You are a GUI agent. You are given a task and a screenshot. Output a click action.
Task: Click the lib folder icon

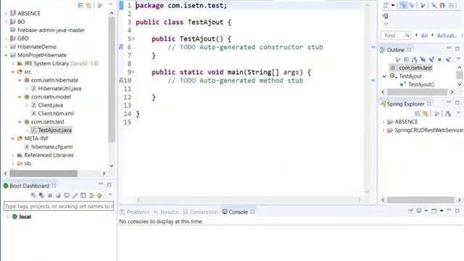coord(20,163)
